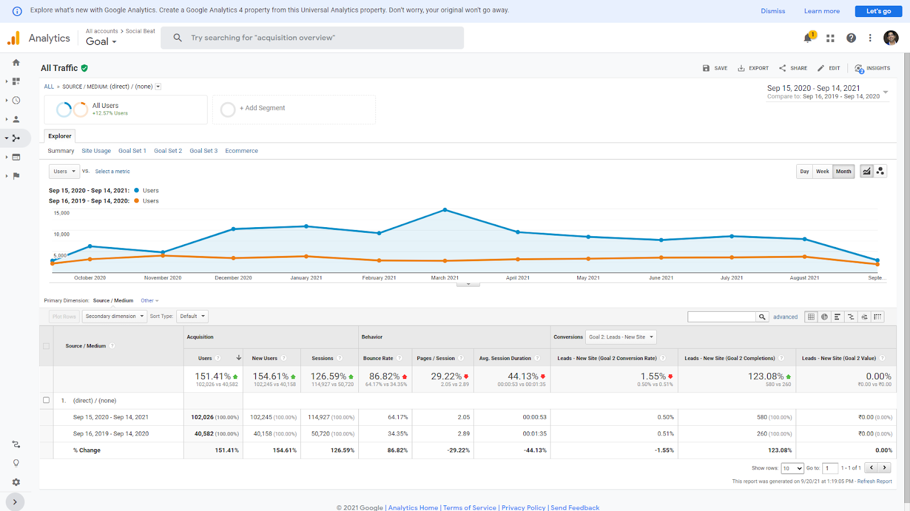Click the EDIT button
This screenshot has width=910, height=511.
829,68
